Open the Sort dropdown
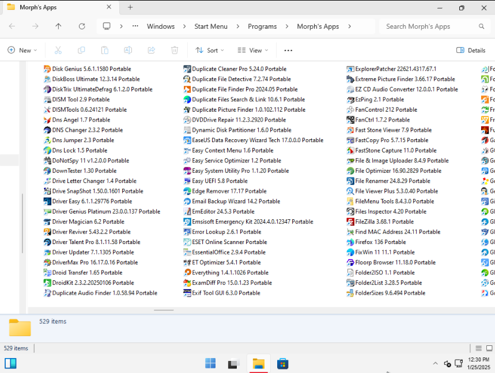This screenshot has height=373, width=495. (x=210, y=50)
